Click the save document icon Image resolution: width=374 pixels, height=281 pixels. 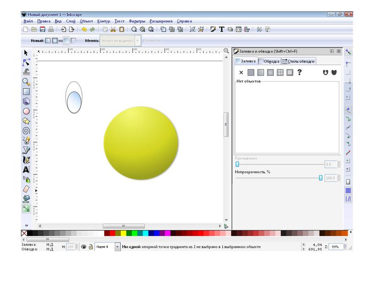click(43, 29)
